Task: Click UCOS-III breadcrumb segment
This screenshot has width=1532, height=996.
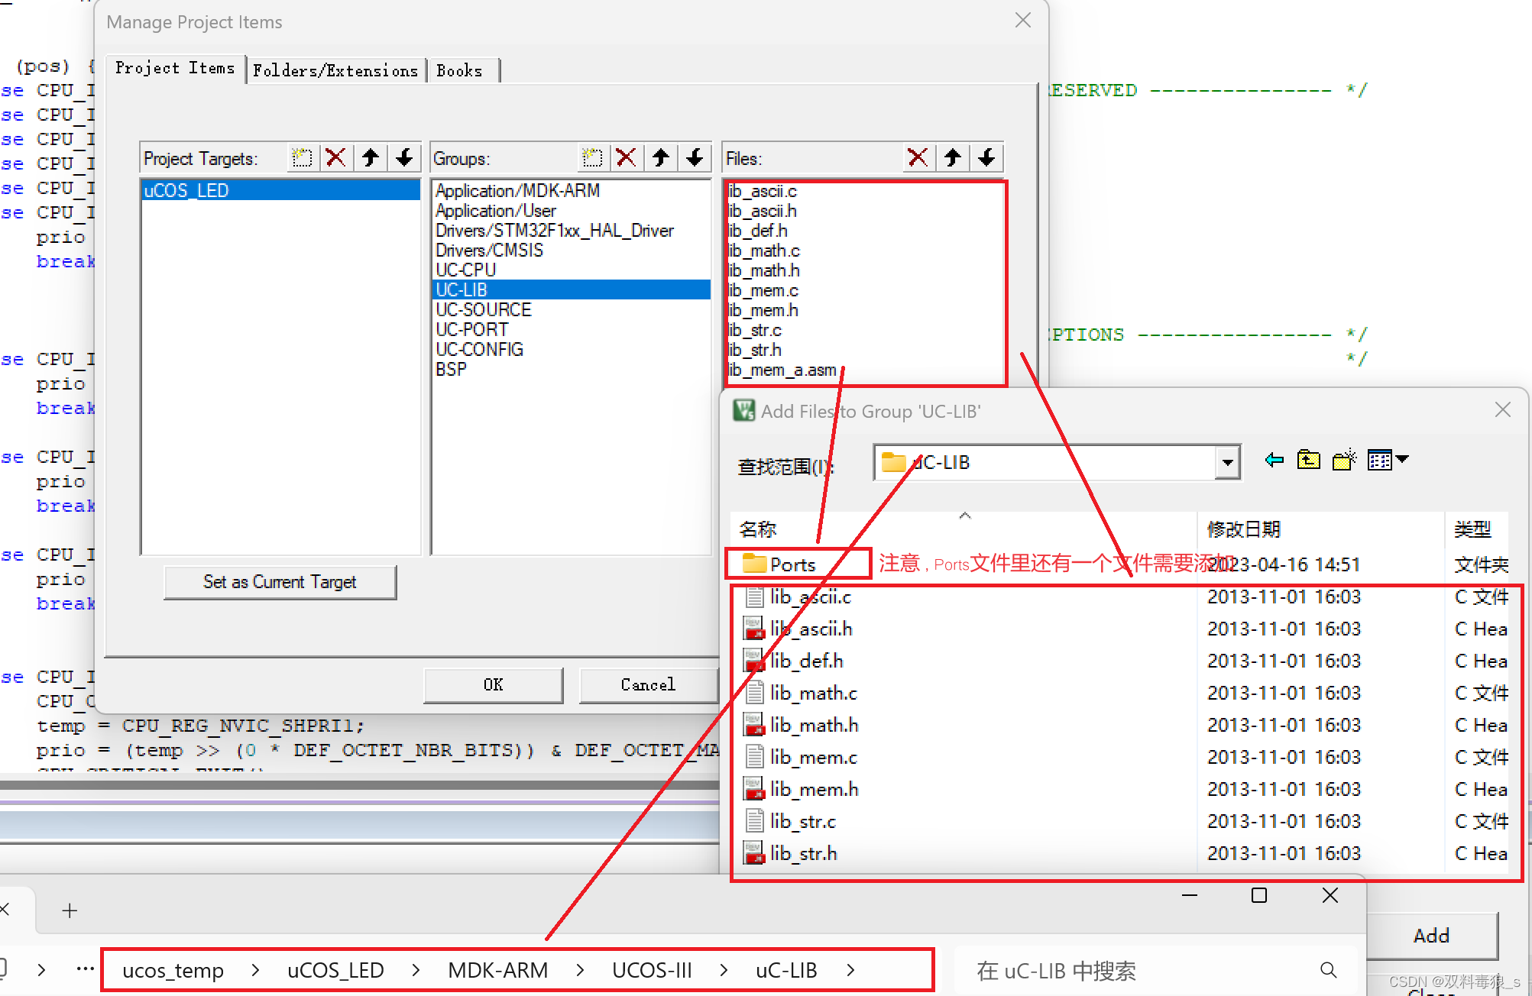Action: point(652,970)
